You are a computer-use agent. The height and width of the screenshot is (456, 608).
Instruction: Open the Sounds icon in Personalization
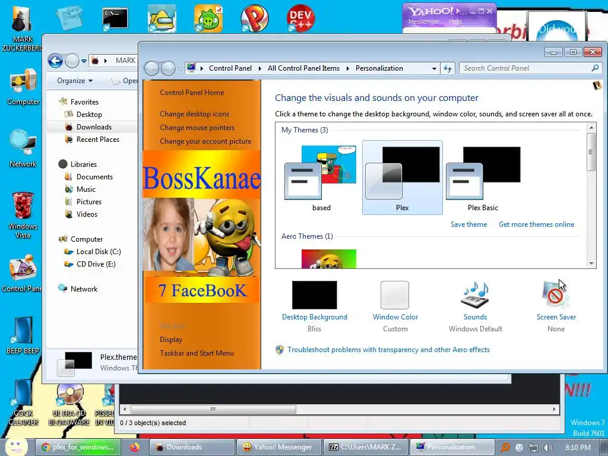[475, 296]
